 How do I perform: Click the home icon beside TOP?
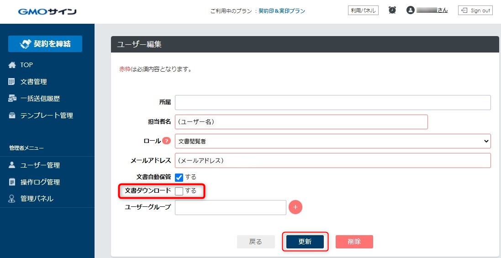12,65
